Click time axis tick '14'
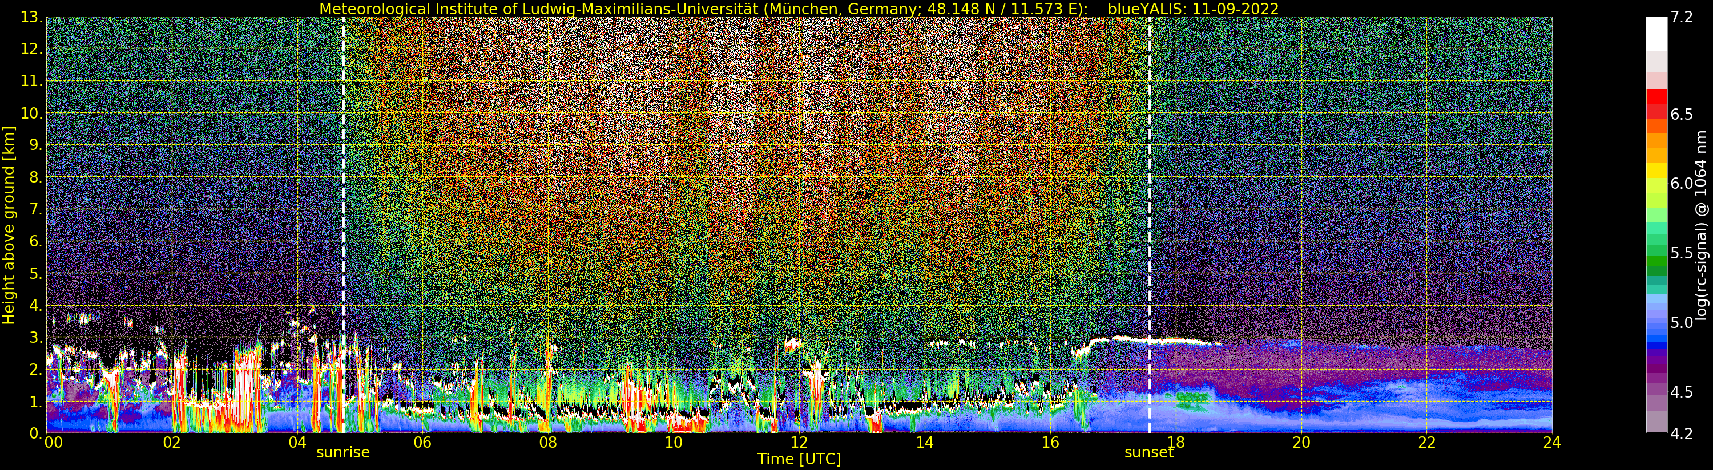1713x470 pixels. pyautogui.click(x=924, y=443)
